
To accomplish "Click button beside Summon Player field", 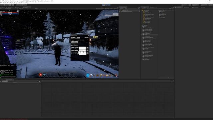I will pos(88,49).
